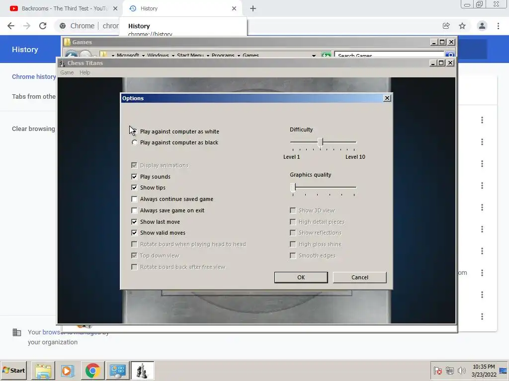The width and height of the screenshot is (509, 381).
Task: Open the Control Panel taskbar icon
Action: point(117,371)
